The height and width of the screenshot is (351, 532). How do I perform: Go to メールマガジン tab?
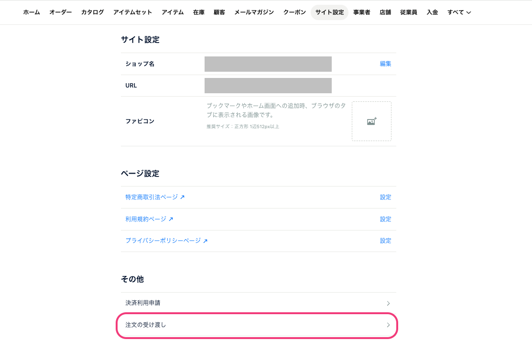[x=254, y=12]
